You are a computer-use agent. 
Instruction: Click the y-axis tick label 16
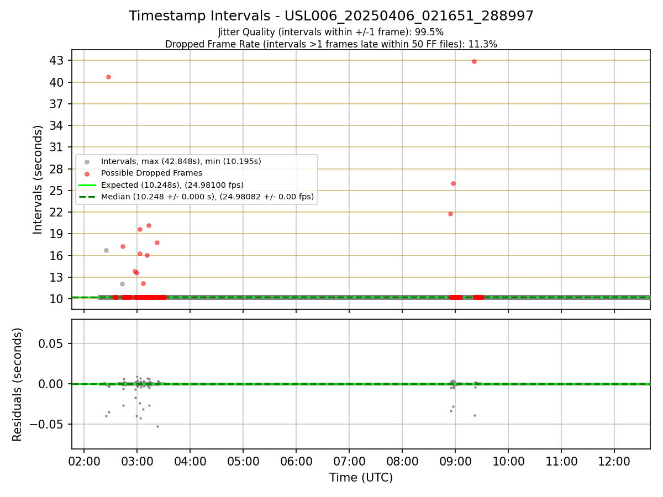[x=57, y=256]
